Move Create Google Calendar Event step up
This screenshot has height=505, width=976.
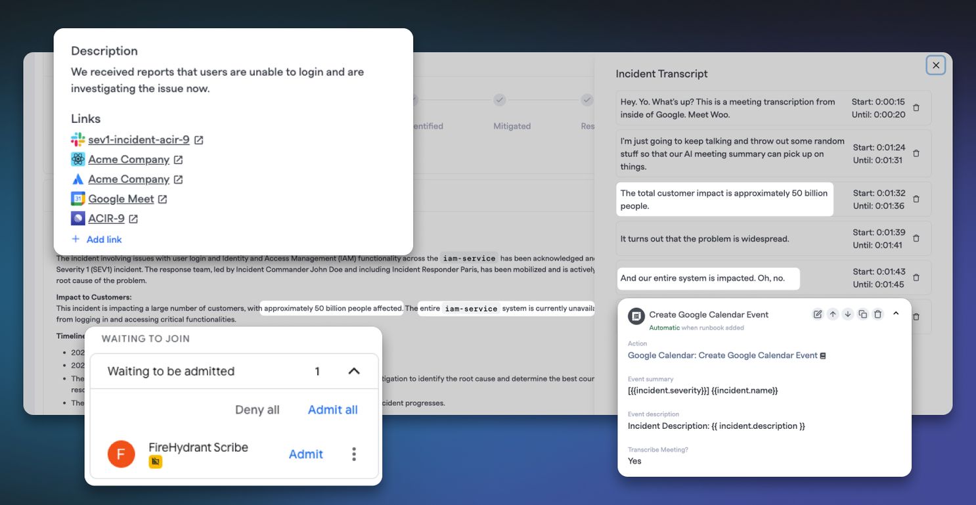click(833, 315)
